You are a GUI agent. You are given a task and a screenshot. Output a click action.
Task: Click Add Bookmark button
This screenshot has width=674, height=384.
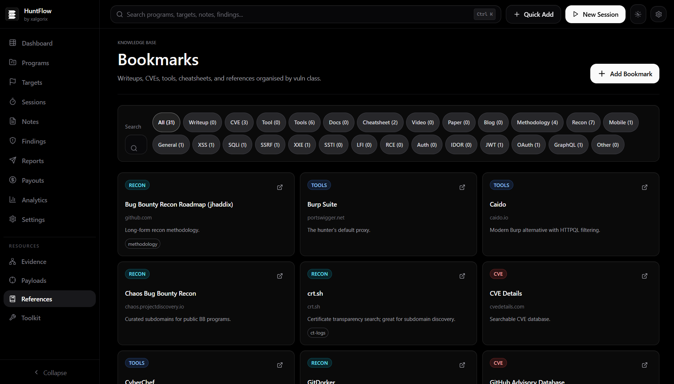click(624, 74)
